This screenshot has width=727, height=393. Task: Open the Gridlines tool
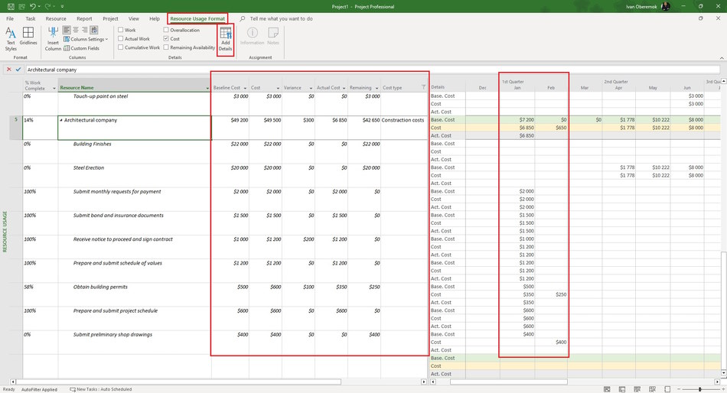[x=28, y=36]
